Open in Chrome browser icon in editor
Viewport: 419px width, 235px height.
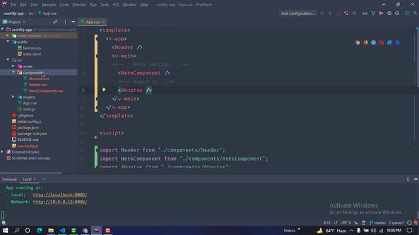tap(357, 42)
